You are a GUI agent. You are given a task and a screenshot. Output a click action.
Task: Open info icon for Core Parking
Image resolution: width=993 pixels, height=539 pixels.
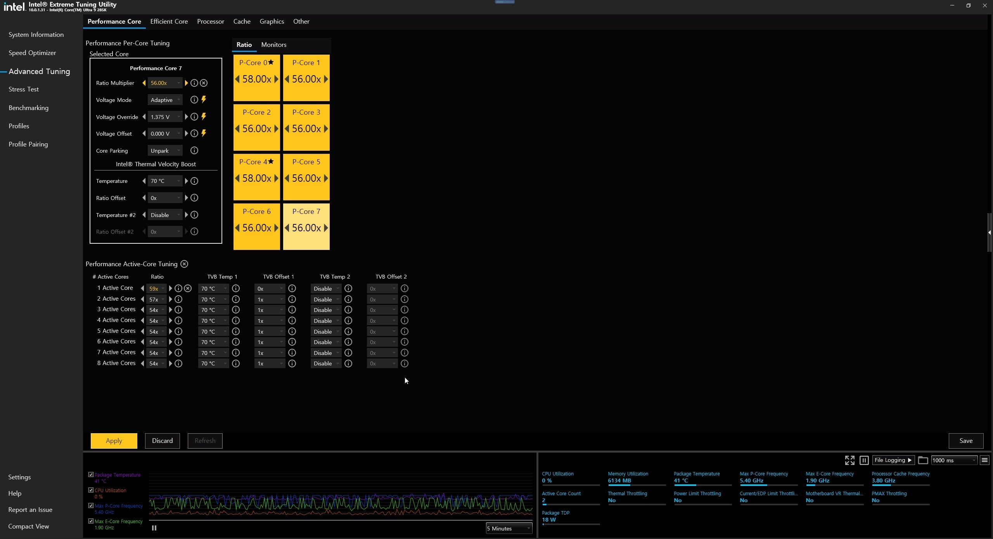click(x=194, y=150)
